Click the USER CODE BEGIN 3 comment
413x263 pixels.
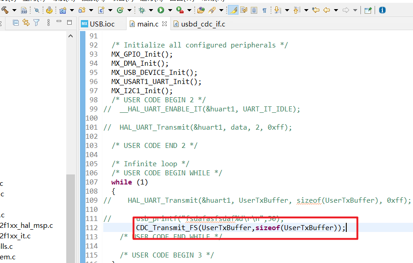167,255
